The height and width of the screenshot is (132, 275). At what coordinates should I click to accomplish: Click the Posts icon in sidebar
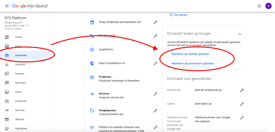tap(7, 46)
